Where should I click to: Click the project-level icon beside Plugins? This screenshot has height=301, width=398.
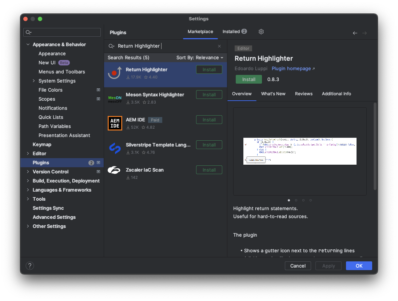[99, 163]
